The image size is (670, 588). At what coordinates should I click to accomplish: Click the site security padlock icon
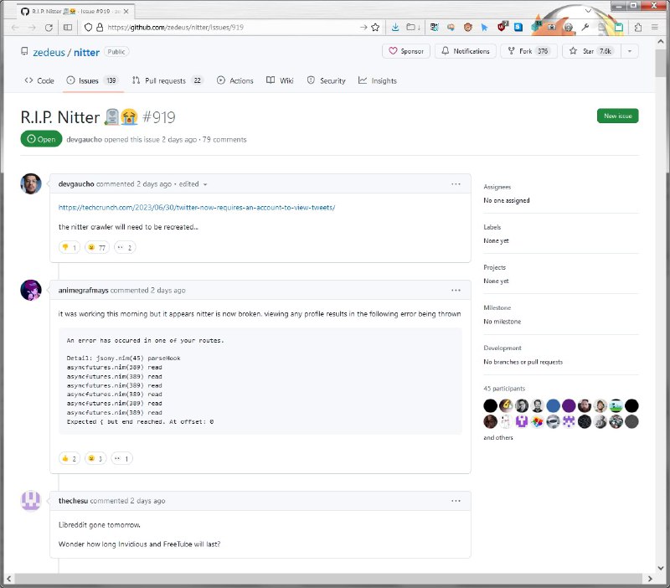click(x=100, y=28)
